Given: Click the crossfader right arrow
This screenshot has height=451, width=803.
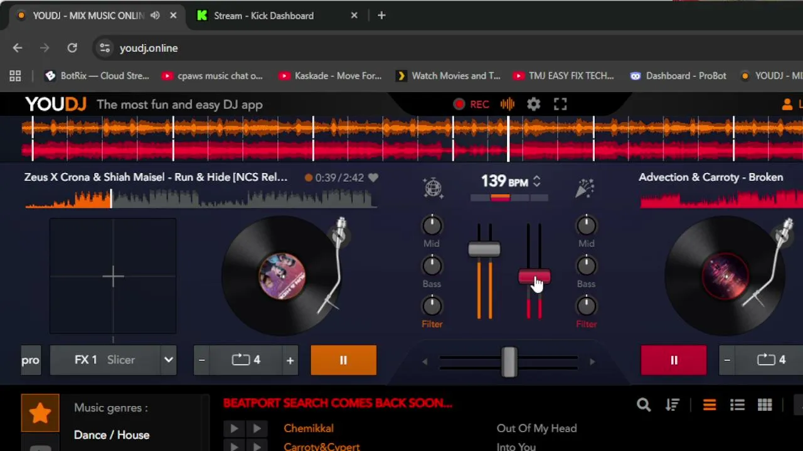Looking at the screenshot, I should [x=592, y=361].
